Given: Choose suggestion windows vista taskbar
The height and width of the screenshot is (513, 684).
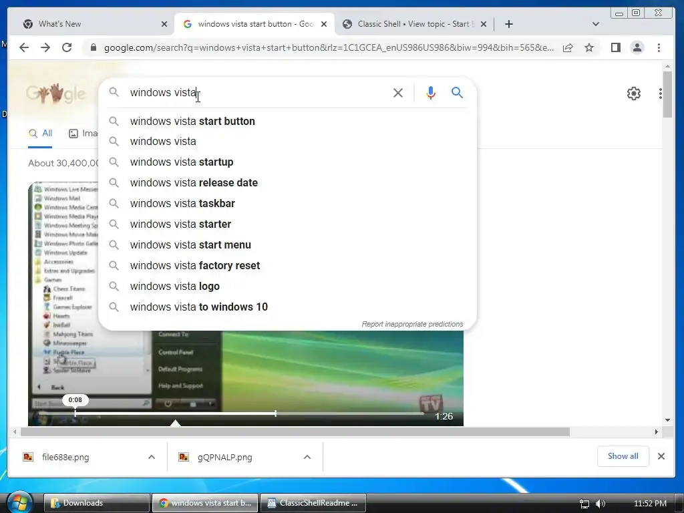Looking at the screenshot, I should click(x=287, y=203).
